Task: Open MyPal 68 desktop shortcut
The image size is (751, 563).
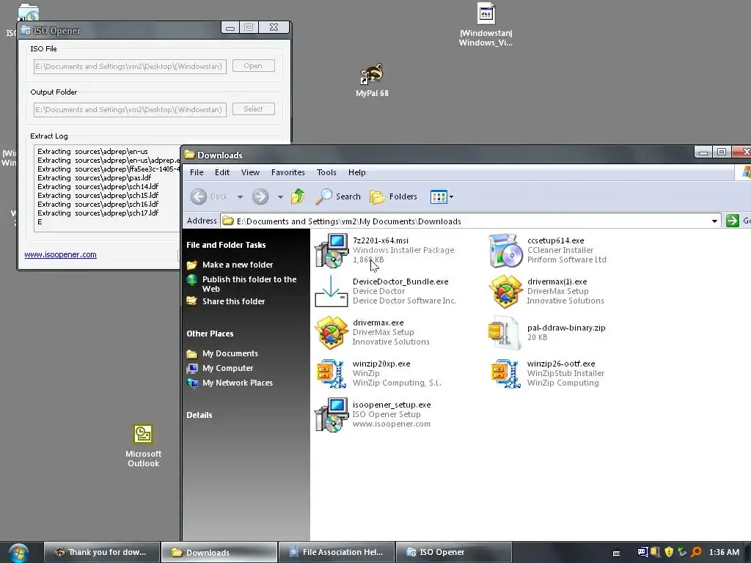Action: point(372,81)
